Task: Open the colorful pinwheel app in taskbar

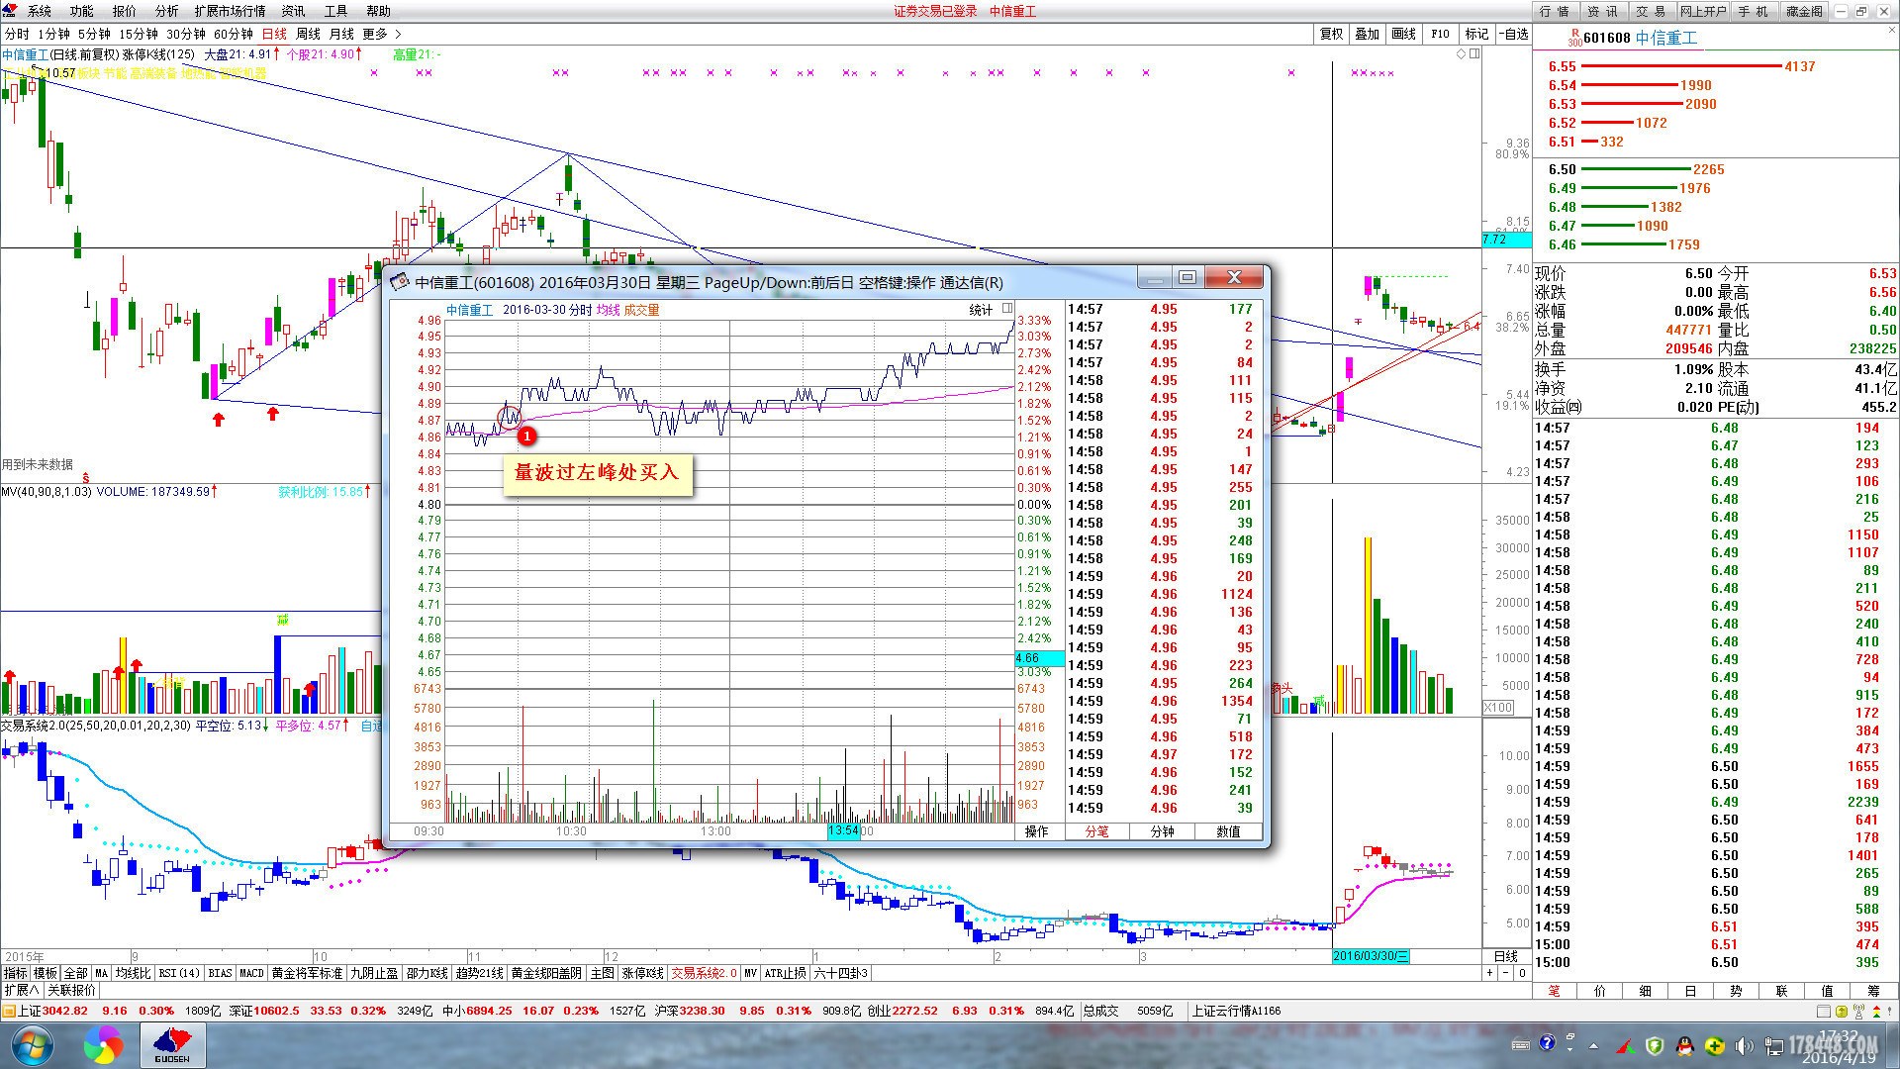Action: coord(103,1045)
